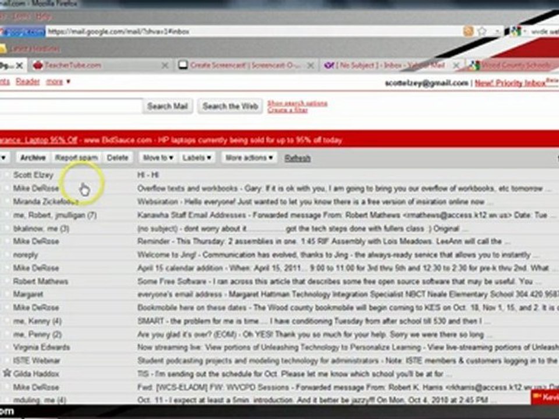559x419 pixels.
Task: Open the Kanawha Staff Email Addresses thread
Action: tap(279, 215)
